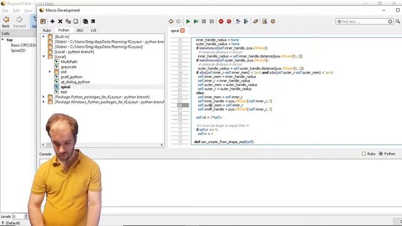Open IDE settings gear icon

coord(273,21)
